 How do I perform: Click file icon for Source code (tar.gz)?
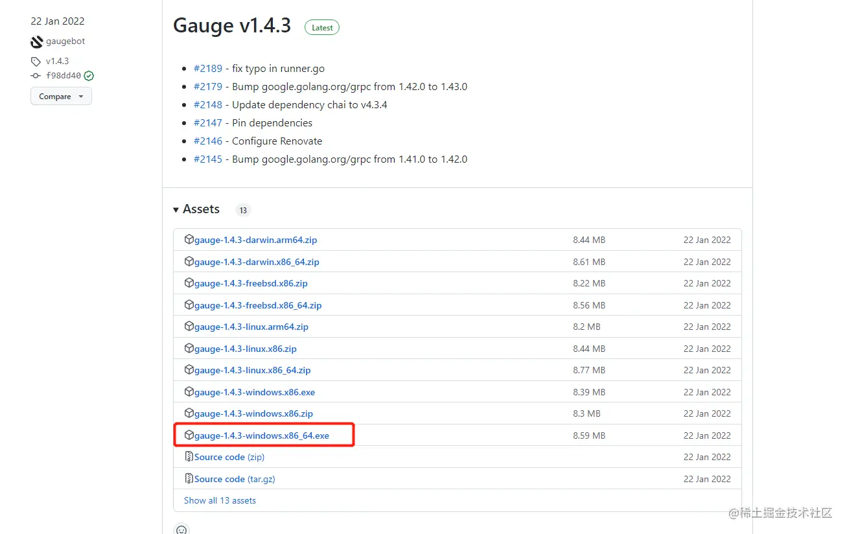189,478
